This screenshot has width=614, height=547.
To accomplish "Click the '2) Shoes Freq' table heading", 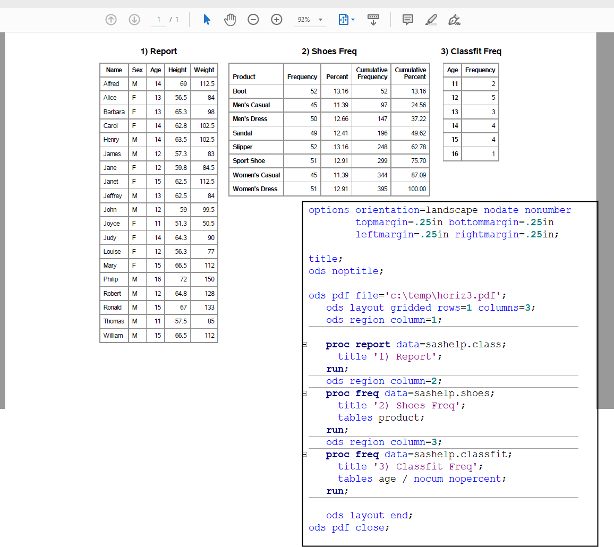I will [x=329, y=51].
